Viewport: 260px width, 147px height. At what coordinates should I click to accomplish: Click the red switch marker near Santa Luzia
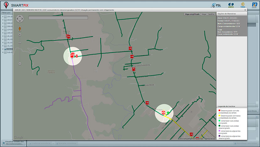(x=68, y=37)
